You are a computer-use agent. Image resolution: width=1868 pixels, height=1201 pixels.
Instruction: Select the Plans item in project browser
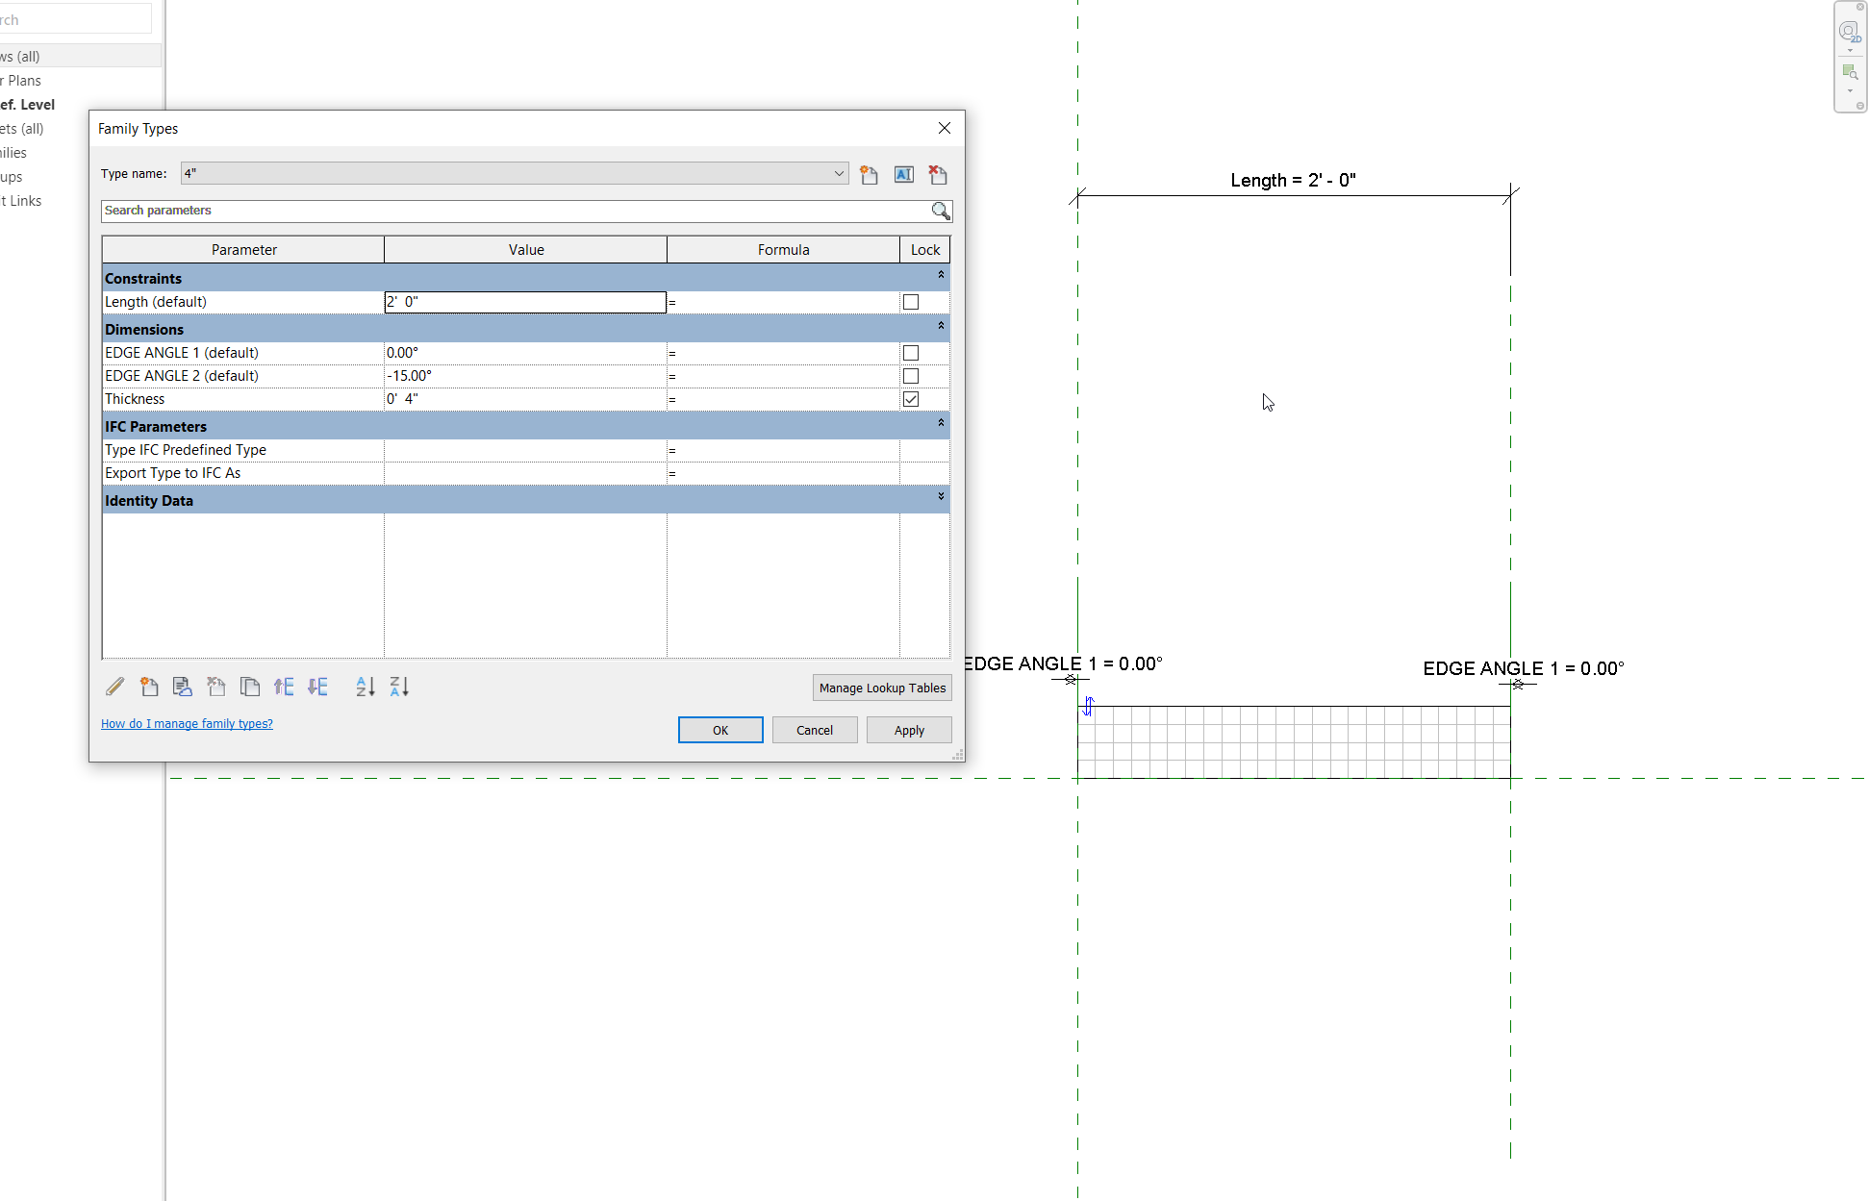tap(20, 81)
